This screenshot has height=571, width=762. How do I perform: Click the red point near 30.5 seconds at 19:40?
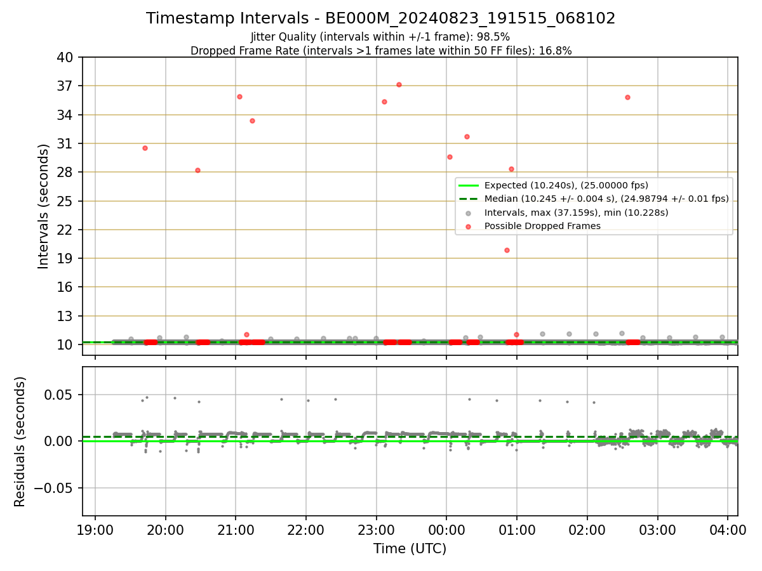[x=145, y=148]
